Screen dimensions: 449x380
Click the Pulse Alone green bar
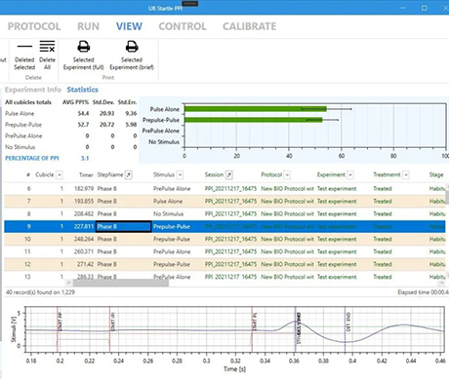point(256,109)
